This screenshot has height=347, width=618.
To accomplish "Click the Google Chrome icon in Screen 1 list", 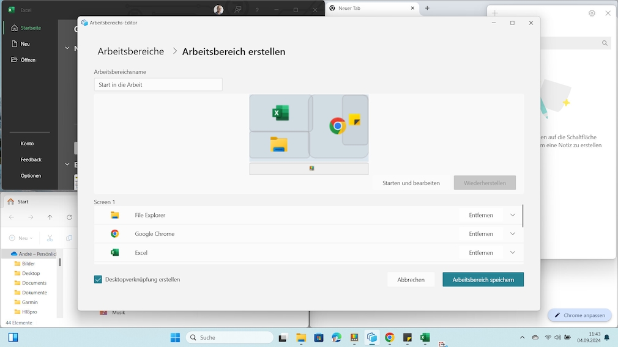I will (114, 234).
